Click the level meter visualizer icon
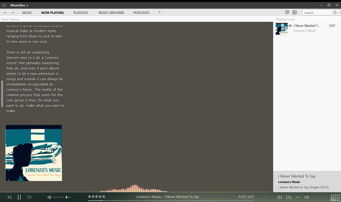 pos(335,197)
